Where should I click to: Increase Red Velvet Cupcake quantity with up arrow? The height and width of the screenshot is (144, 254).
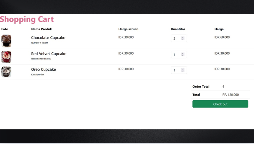click(x=183, y=54)
